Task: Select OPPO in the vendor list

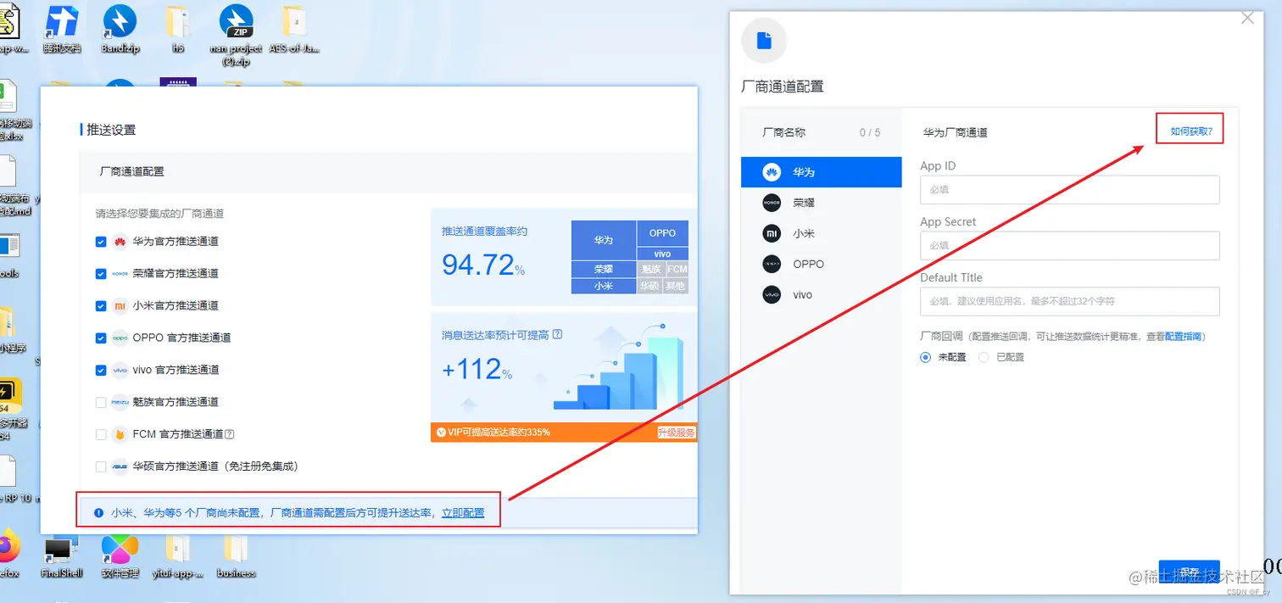Action: [x=821, y=264]
